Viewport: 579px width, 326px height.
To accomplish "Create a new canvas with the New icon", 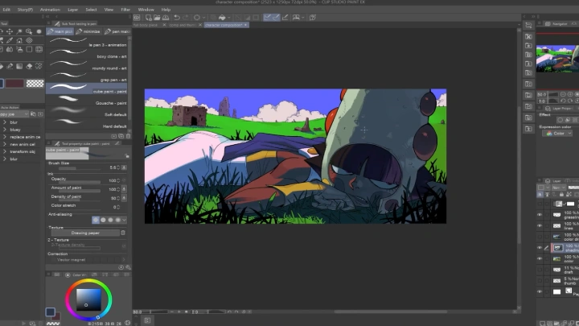I will pyautogui.click(x=149, y=18).
